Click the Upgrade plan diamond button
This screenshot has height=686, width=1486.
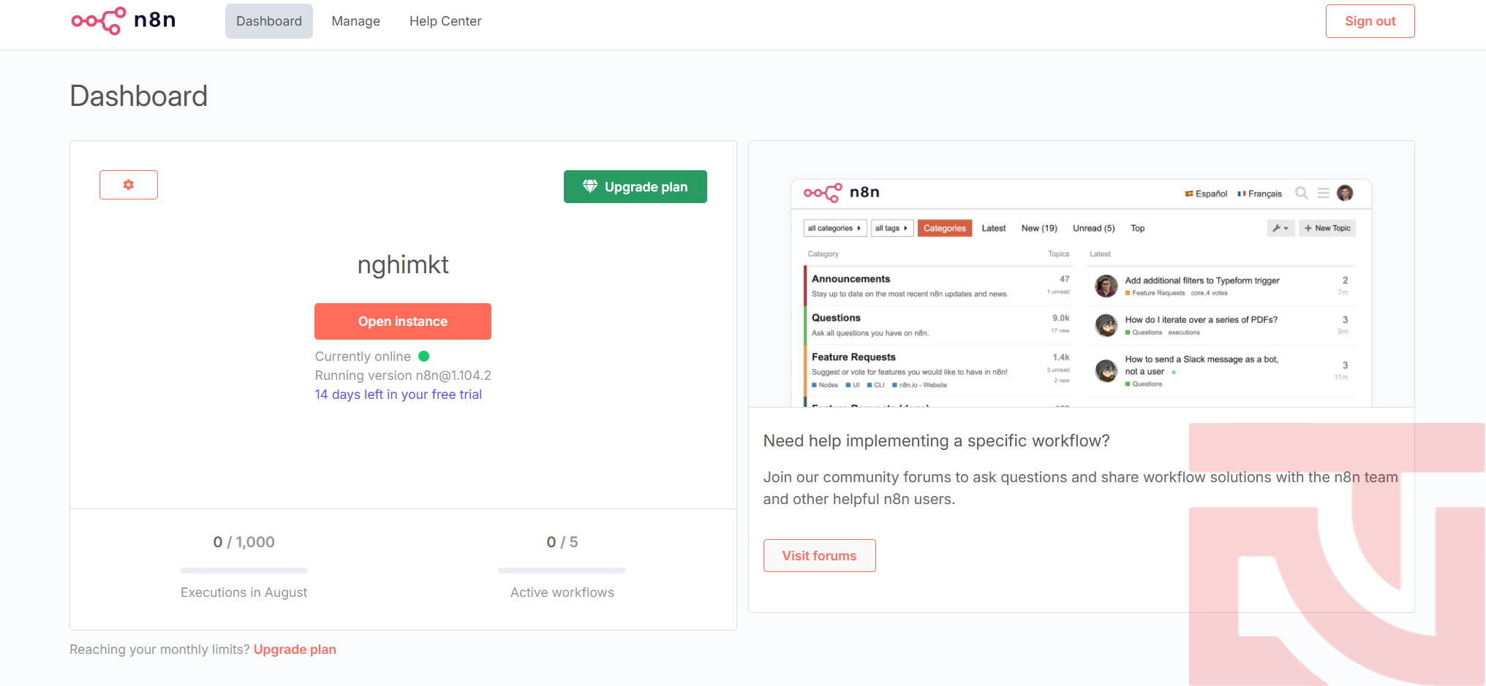point(635,187)
